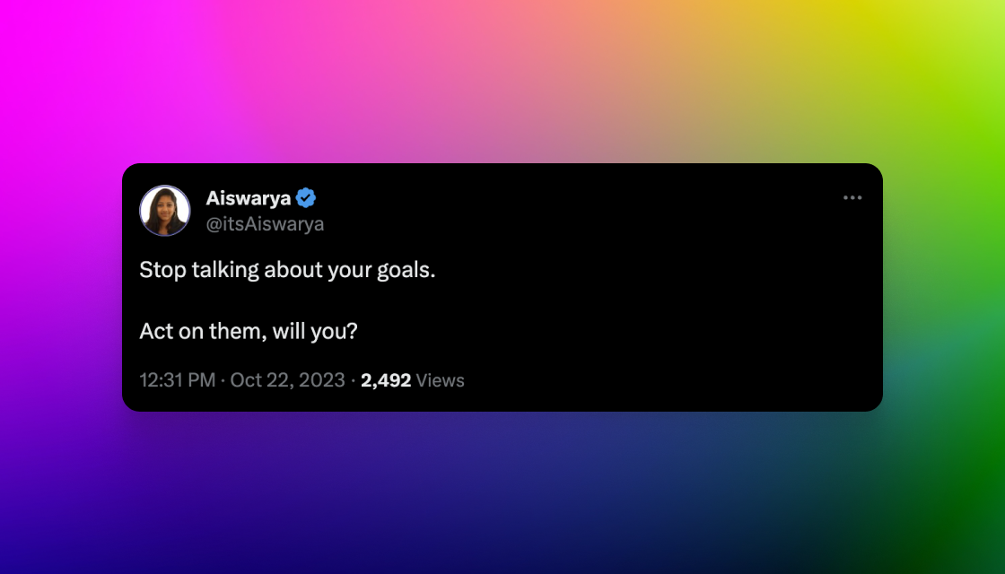This screenshot has width=1005, height=574.
Task: Click the word 'talking' in the tweet
Action: pos(225,270)
